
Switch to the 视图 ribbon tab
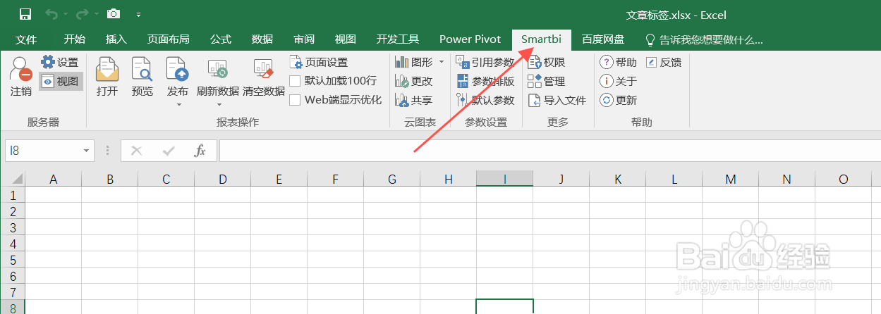(346, 39)
